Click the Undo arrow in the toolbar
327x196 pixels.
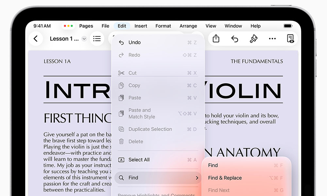[x=235, y=38]
